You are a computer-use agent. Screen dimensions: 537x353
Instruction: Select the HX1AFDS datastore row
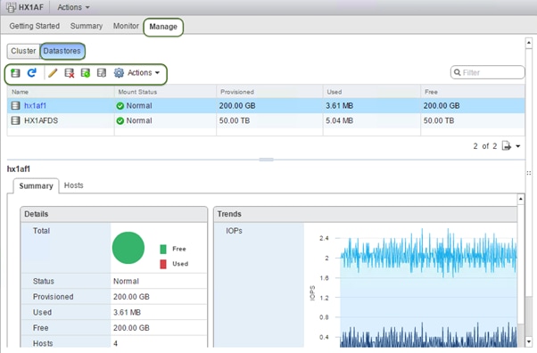click(x=266, y=121)
